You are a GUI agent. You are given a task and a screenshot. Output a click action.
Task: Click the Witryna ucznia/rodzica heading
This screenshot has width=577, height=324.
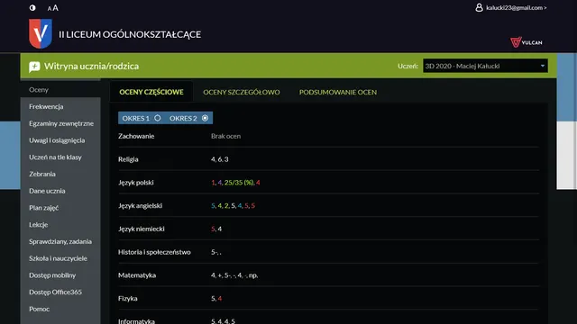coord(91,66)
